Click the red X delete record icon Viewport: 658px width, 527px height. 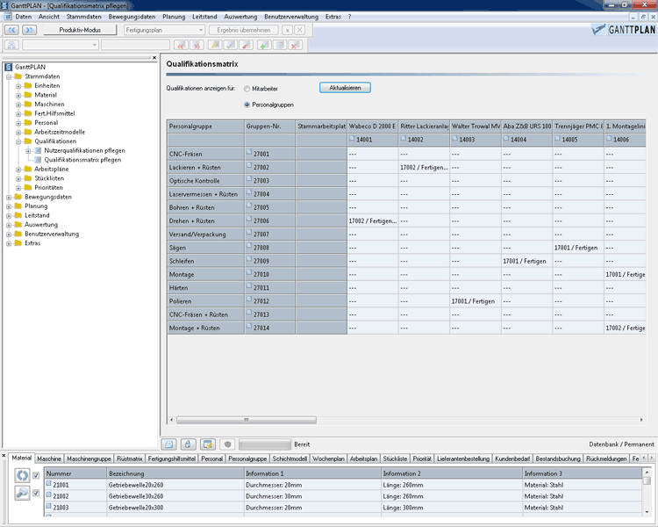coord(295,45)
